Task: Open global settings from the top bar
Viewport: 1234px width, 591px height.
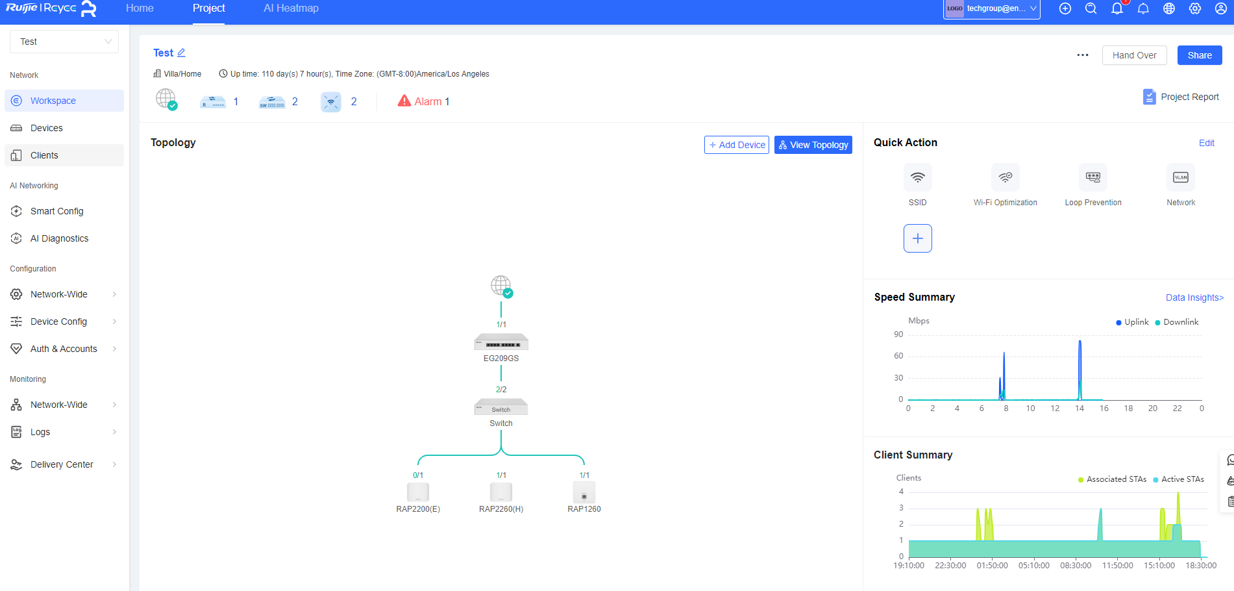Action: 1194,8
